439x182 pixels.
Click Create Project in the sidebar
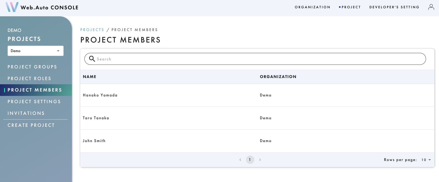click(31, 125)
